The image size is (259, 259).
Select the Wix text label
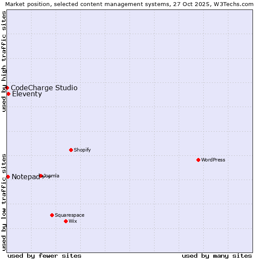[73, 221]
